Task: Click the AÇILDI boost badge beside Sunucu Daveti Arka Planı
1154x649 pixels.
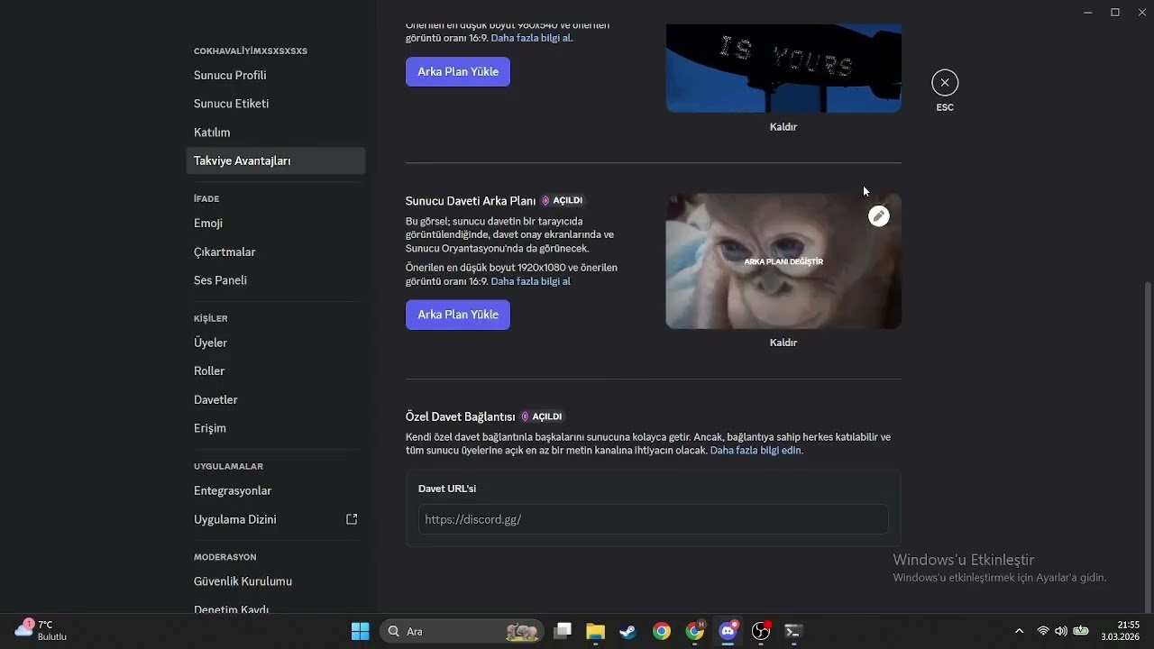Action: 562,201
